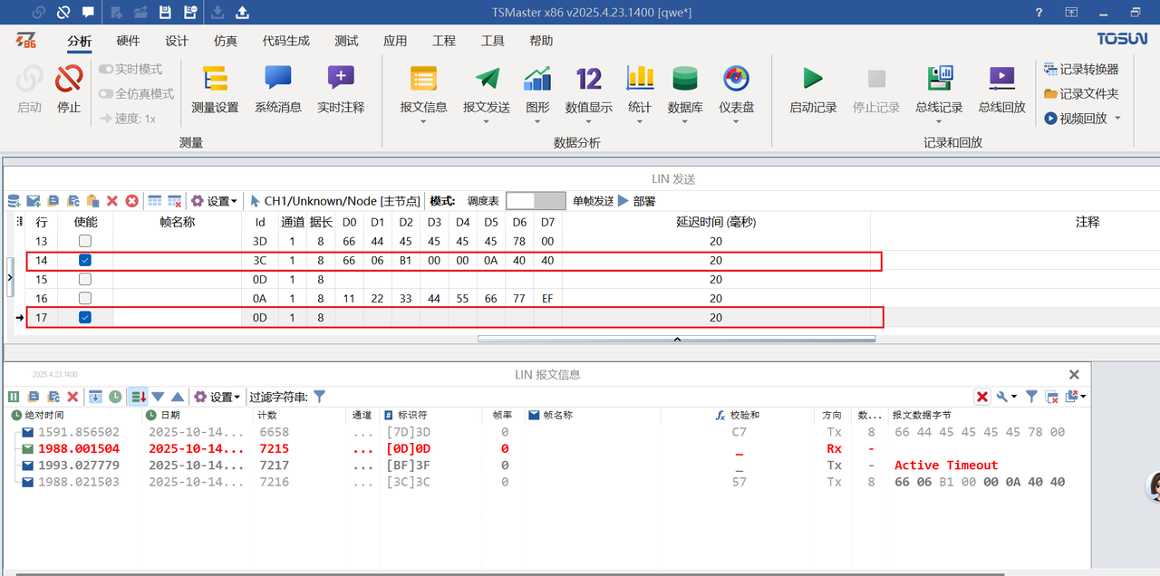Disable the checkbox on row 14
1160x576 pixels.
pos(84,260)
